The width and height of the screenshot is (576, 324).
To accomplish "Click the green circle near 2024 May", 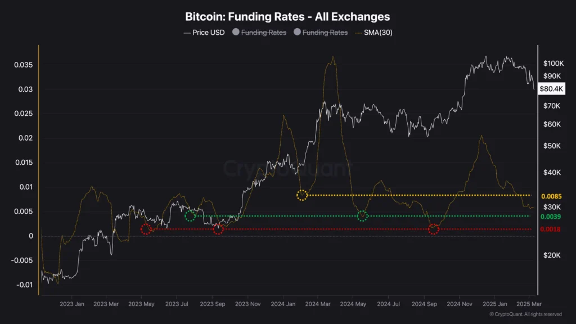I will click(x=362, y=216).
